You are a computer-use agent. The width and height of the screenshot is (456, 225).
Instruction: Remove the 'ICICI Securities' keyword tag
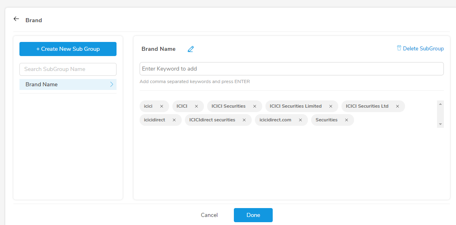tap(255, 106)
